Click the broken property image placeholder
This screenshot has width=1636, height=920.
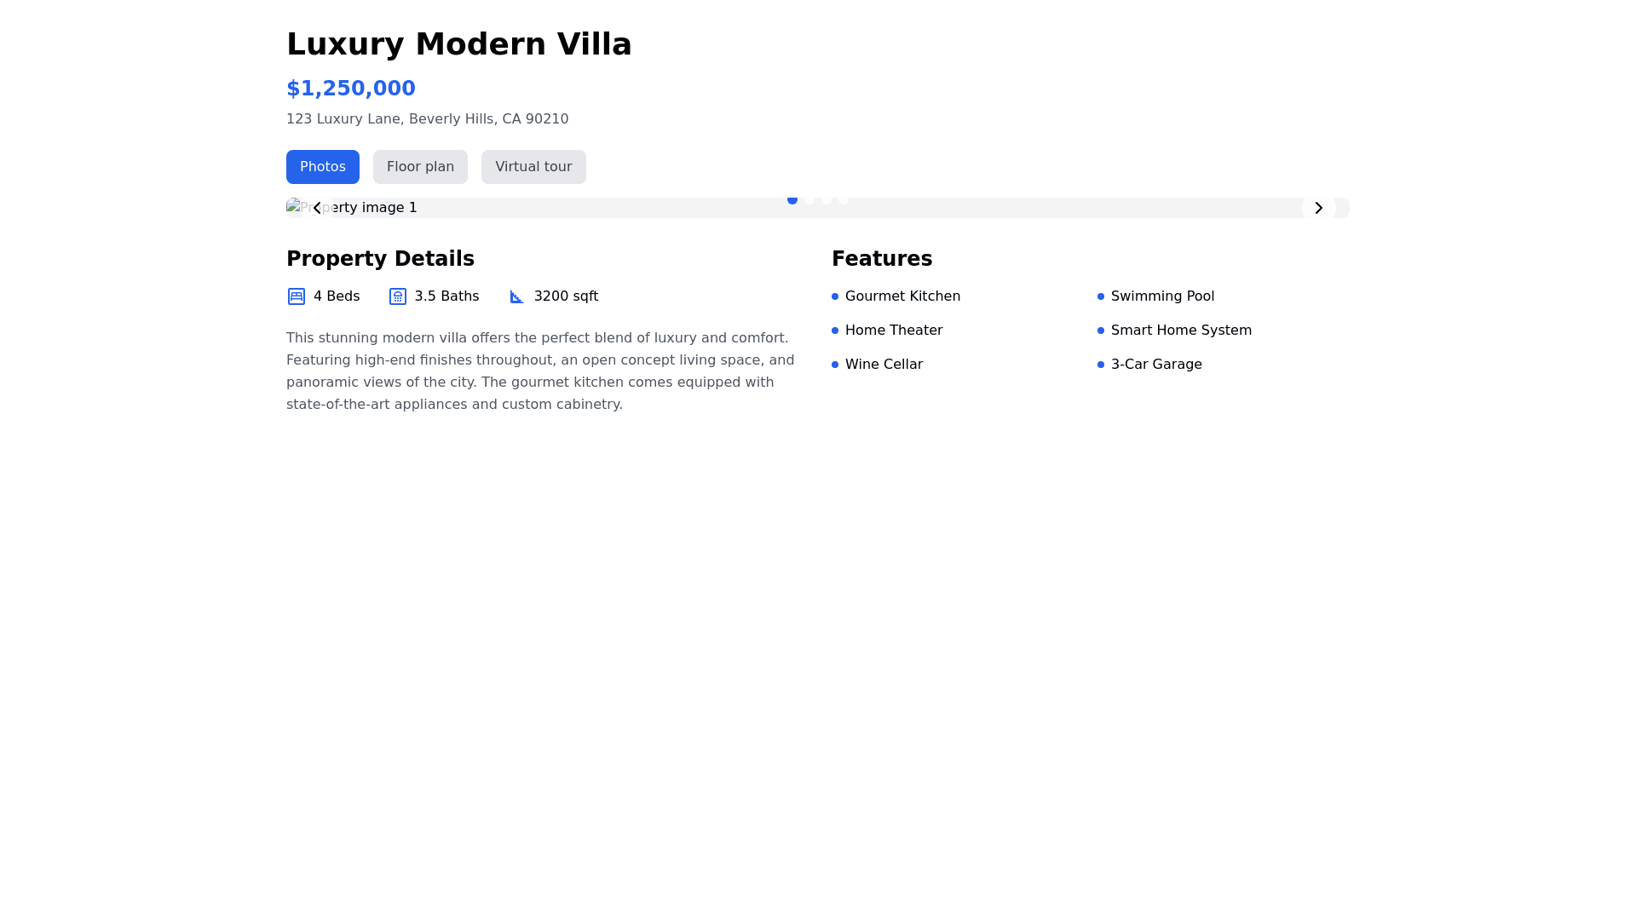[375, 208]
